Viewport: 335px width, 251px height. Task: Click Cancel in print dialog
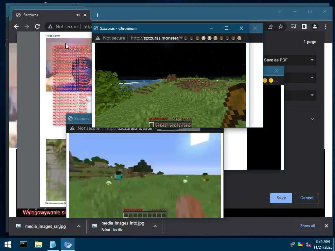point(307,198)
